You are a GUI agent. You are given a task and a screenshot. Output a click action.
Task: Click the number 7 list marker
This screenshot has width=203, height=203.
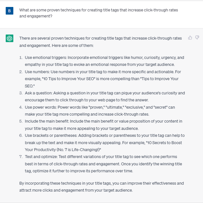click(21, 157)
